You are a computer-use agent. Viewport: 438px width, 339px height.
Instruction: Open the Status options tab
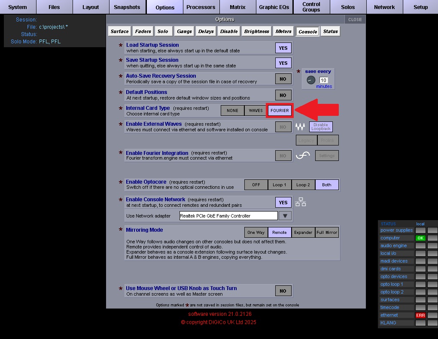(331, 31)
